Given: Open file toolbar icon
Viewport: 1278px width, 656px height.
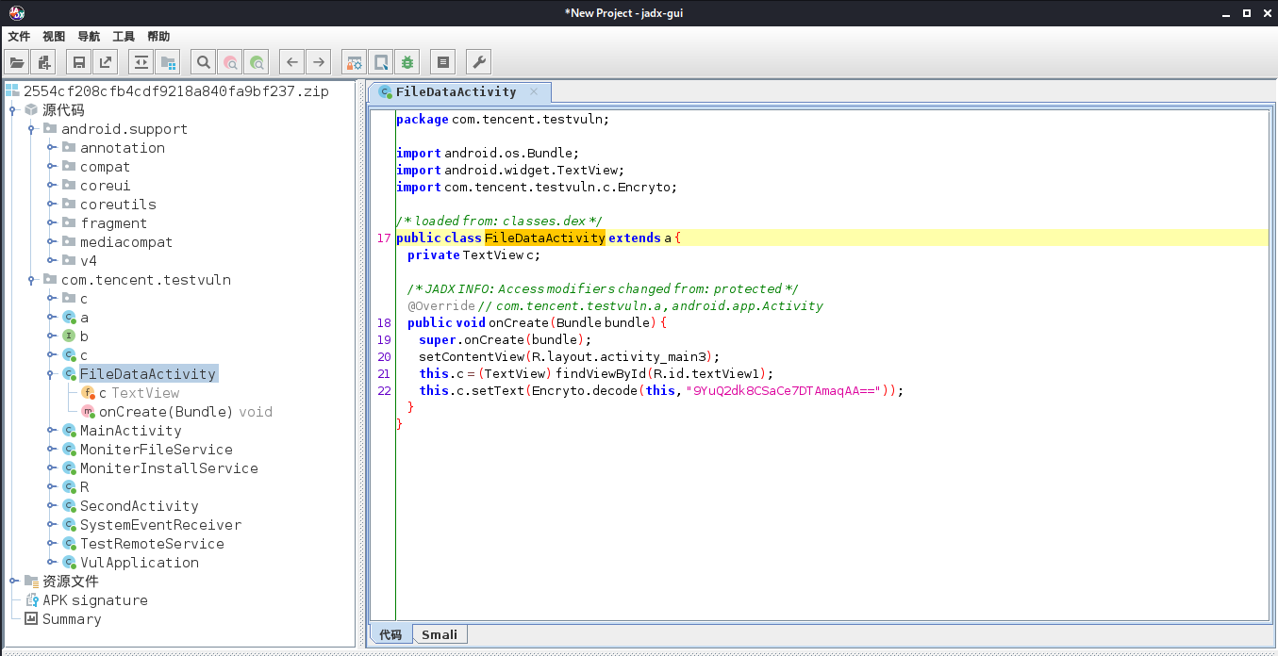Looking at the screenshot, I should (16, 62).
